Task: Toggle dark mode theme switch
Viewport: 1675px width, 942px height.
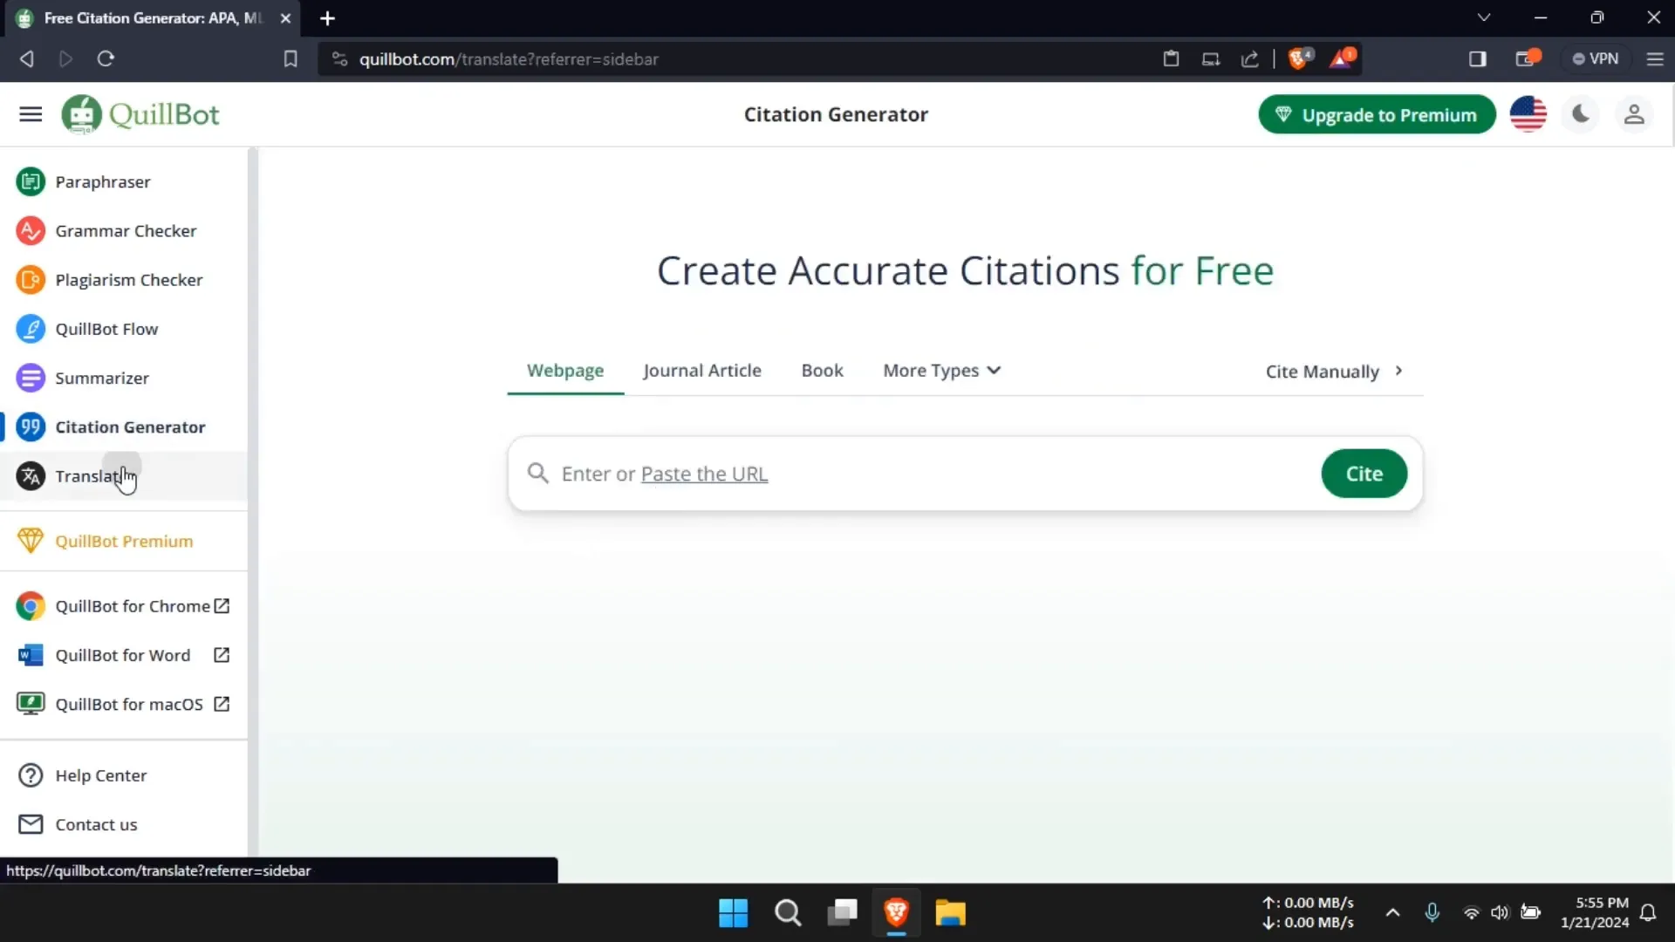Action: [x=1581, y=114]
